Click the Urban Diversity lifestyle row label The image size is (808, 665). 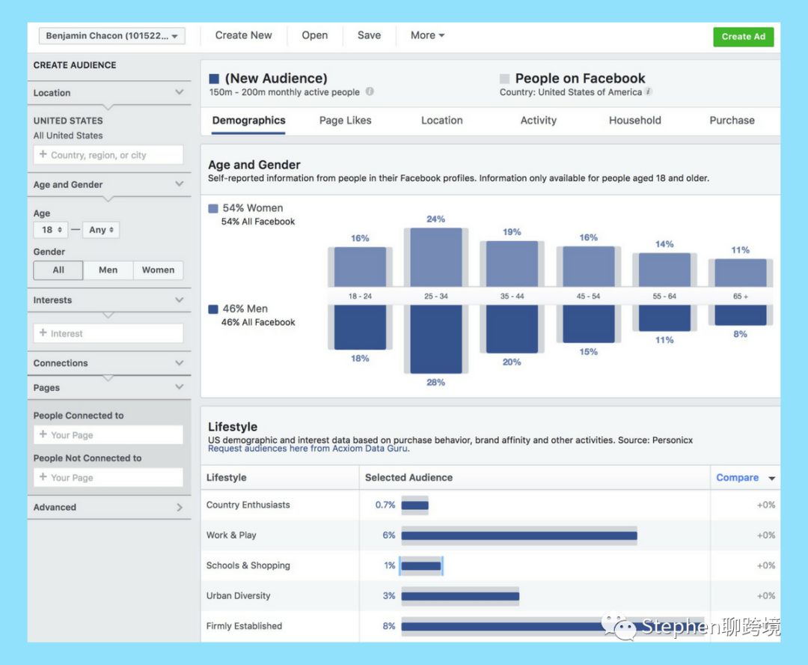point(238,595)
